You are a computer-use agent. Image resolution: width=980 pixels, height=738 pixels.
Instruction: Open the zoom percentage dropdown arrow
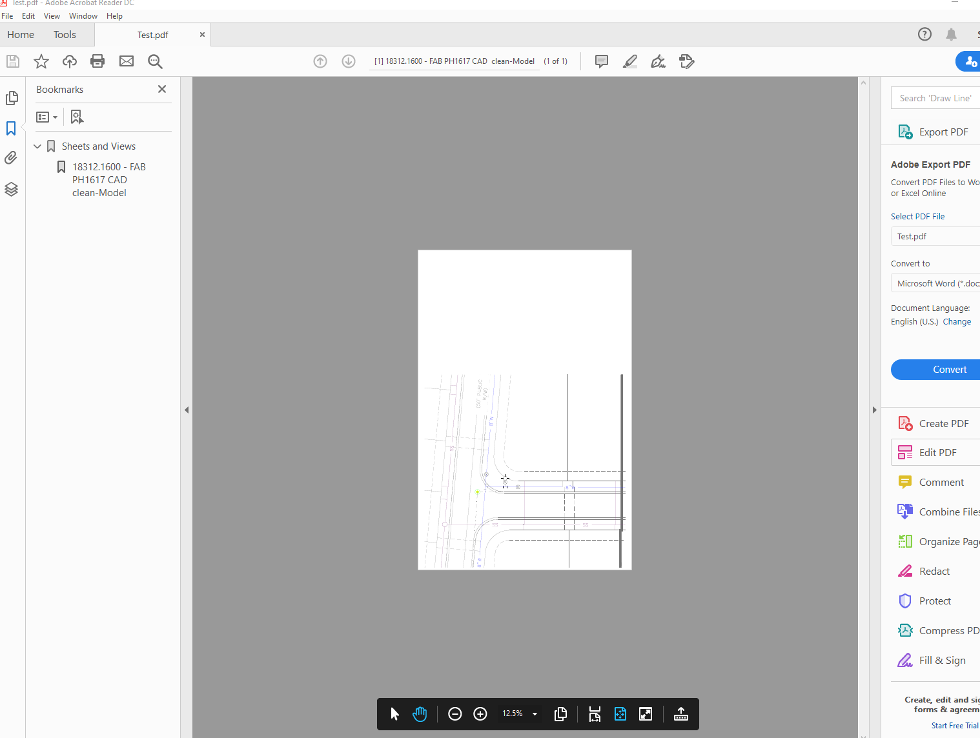click(535, 714)
